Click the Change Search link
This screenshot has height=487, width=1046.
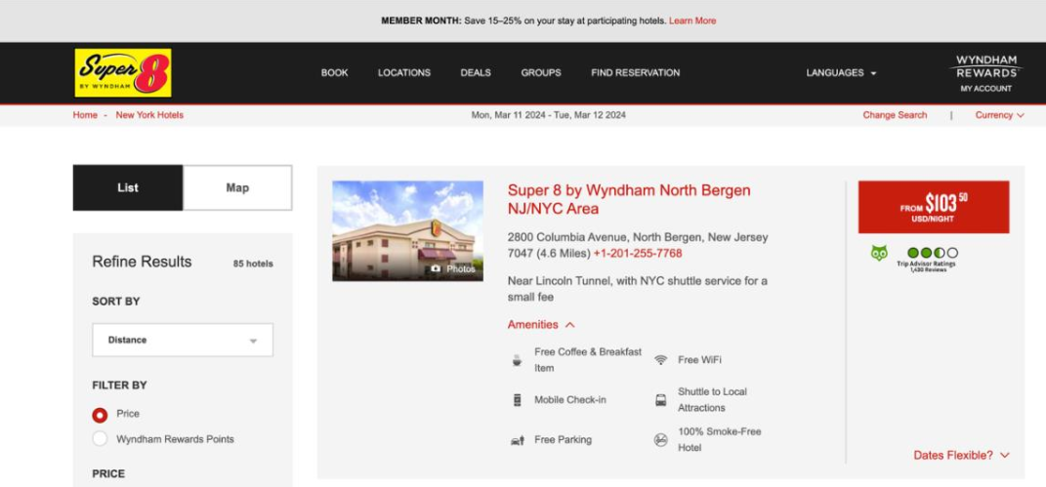[895, 115]
